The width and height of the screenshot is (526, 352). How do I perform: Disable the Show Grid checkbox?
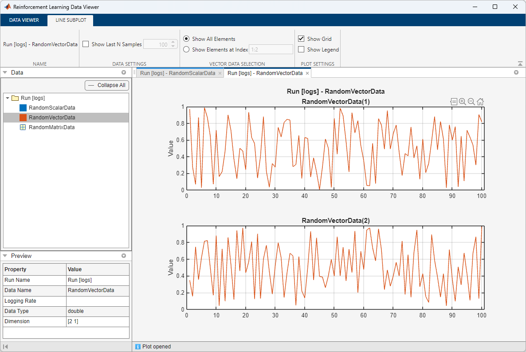click(x=301, y=39)
